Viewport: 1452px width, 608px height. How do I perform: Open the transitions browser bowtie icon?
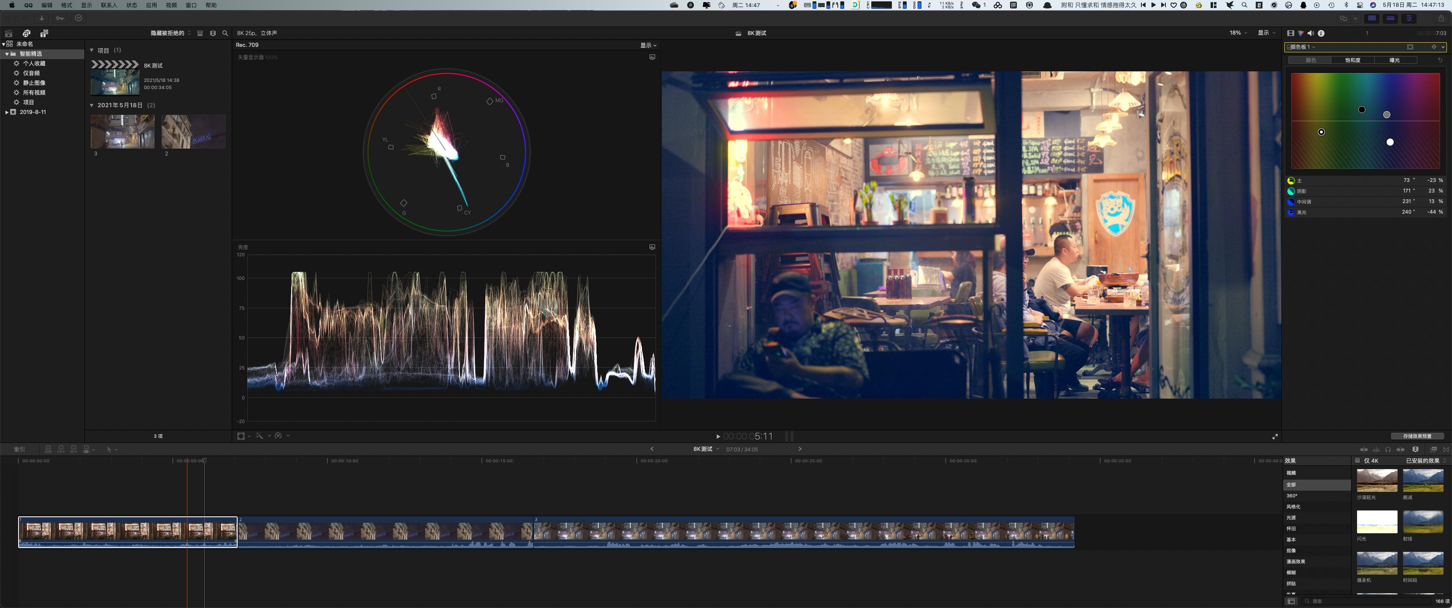[1446, 450]
